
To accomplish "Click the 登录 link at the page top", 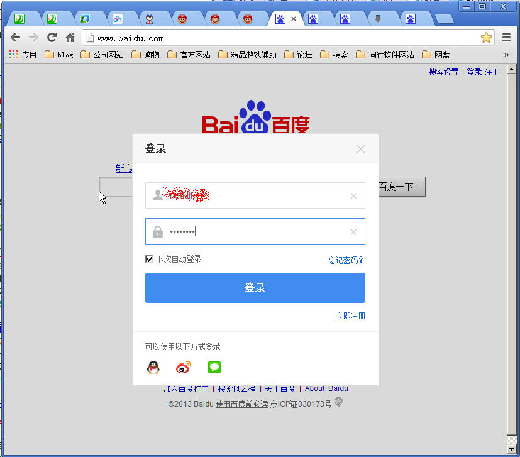I will click(x=474, y=72).
